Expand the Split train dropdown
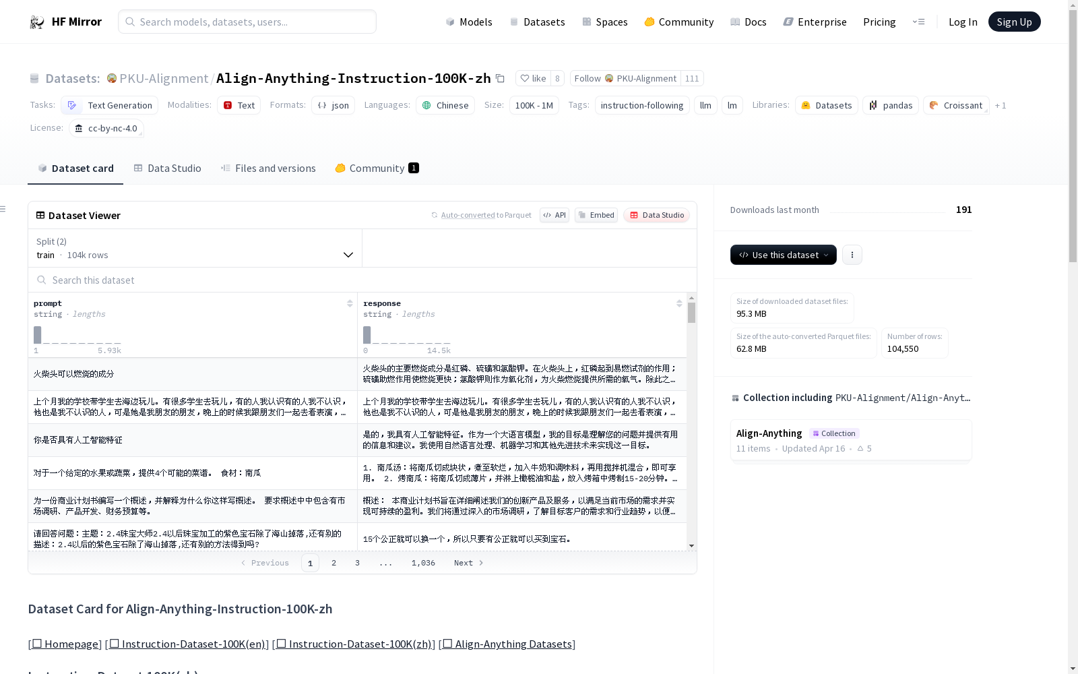1078x674 pixels. click(x=195, y=248)
